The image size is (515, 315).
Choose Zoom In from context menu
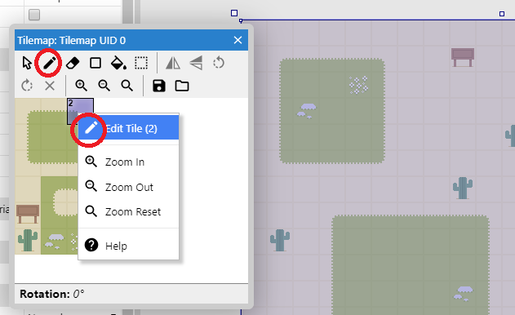(x=128, y=162)
